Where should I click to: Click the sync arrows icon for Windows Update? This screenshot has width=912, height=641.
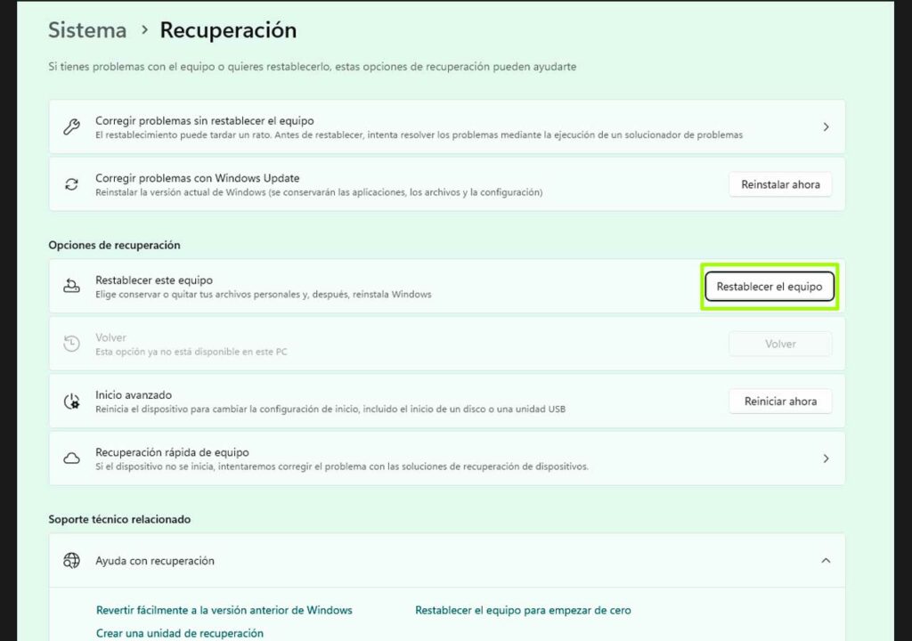click(71, 184)
